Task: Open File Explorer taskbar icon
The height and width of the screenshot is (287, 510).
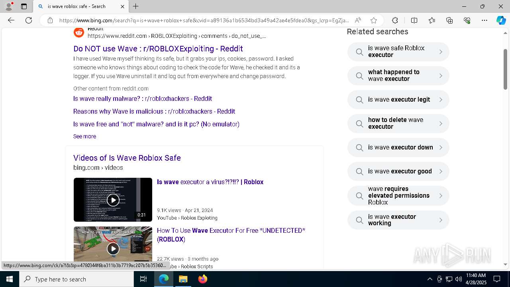Action: point(183,279)
